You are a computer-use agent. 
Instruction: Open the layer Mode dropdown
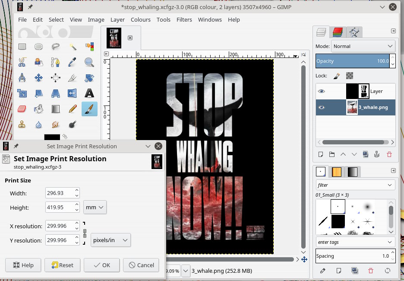tap(363, 46)
